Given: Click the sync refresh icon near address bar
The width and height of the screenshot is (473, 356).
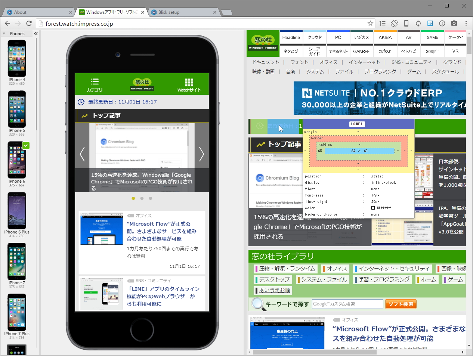Looking at the screenshot, I should 418,23.
